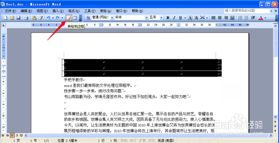This screenshot has width=279, height=143.
Task: Center-align the paragraph
Action: (220, 18)
